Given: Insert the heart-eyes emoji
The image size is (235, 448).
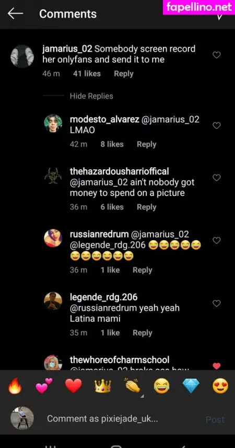Looking at the screenshot, I should (x=220, y=386).
